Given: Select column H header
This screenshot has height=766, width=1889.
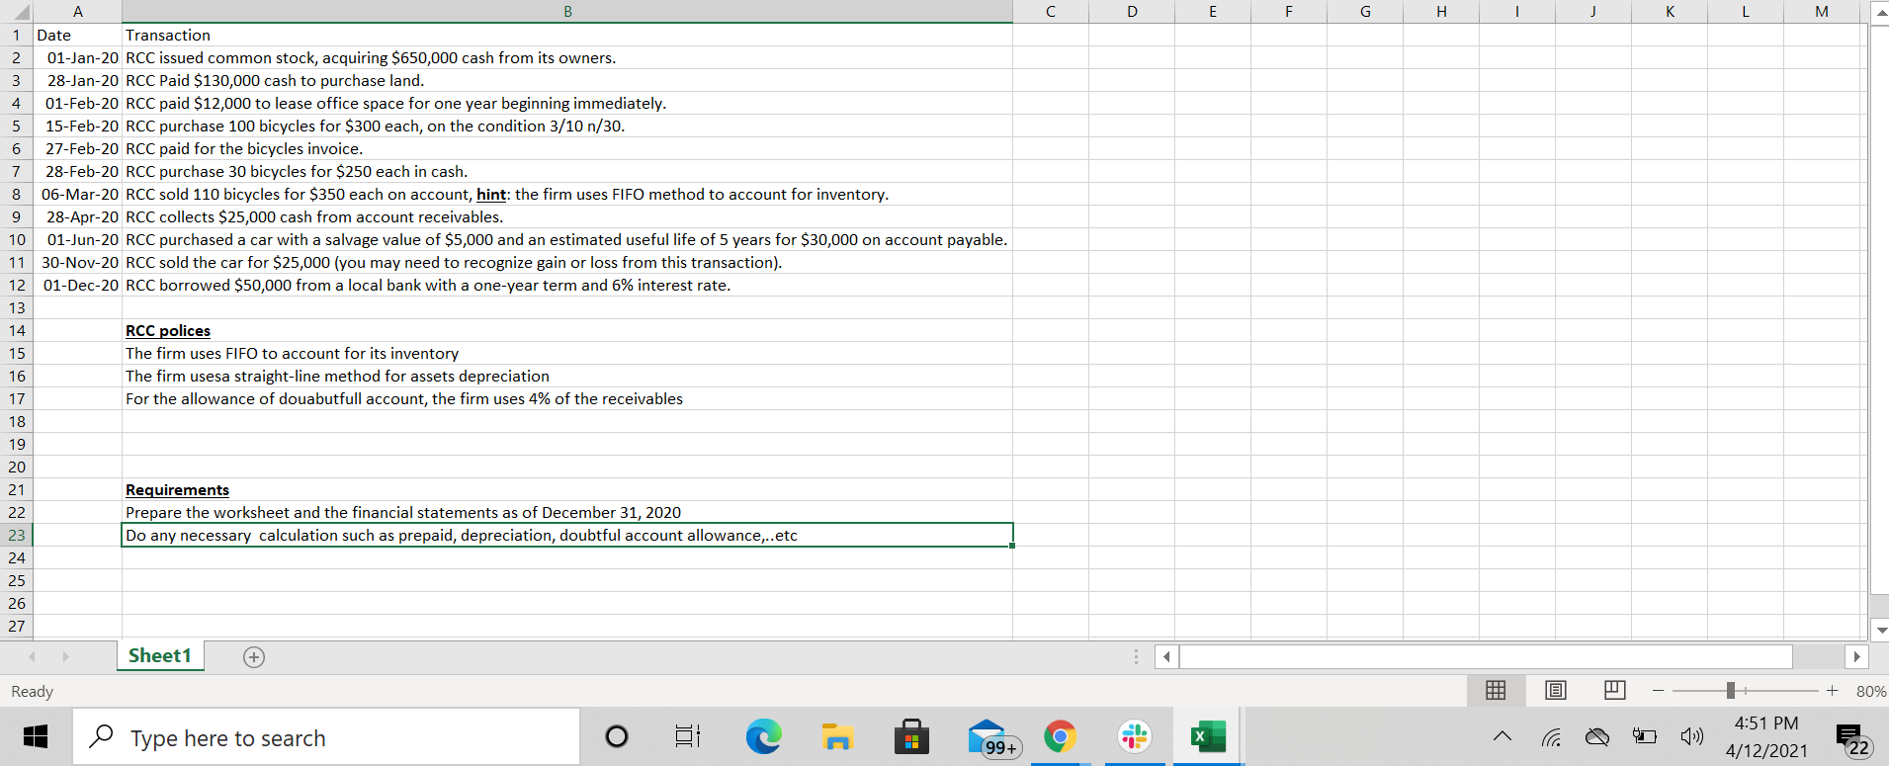Looking at the screenshot, I should click(1441, 11).
